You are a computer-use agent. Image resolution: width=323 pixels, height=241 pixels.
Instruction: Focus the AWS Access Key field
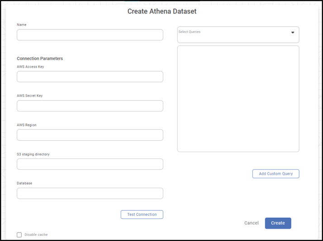click(x=90, y=77)
